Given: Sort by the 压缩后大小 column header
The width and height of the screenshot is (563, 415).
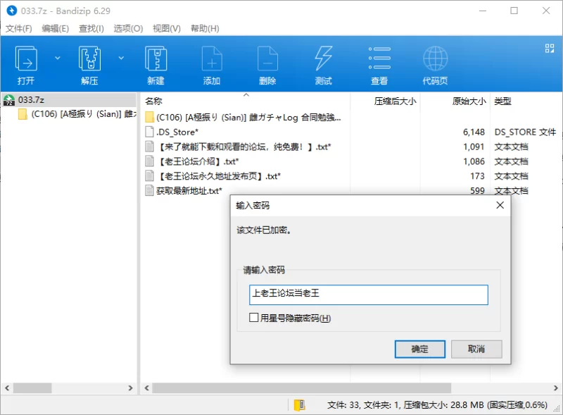Looking at the screenshot, I should (x=395, y=101).
